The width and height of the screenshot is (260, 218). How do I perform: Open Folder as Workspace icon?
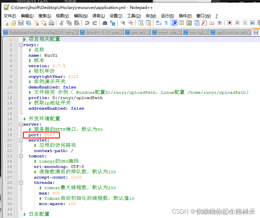(212, 23)
